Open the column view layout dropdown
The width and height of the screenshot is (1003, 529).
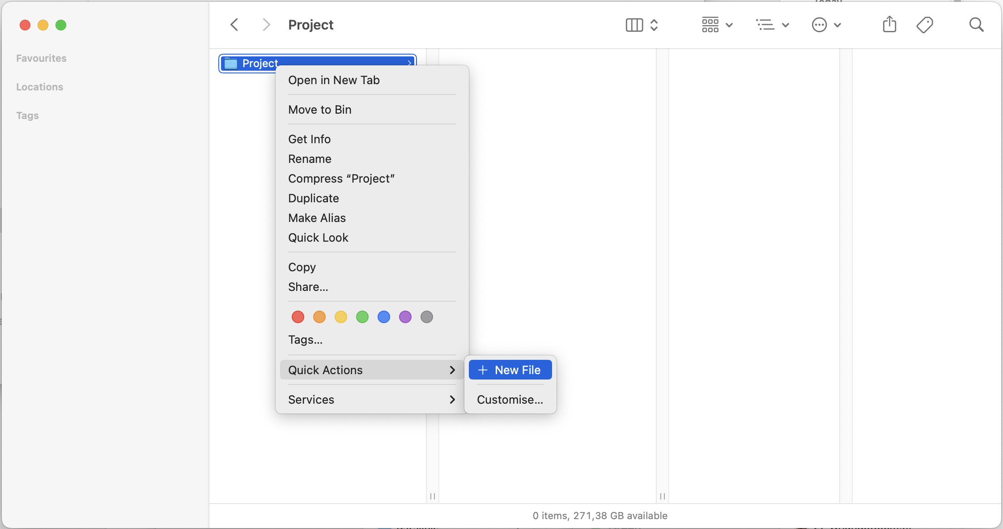[640, 25]
